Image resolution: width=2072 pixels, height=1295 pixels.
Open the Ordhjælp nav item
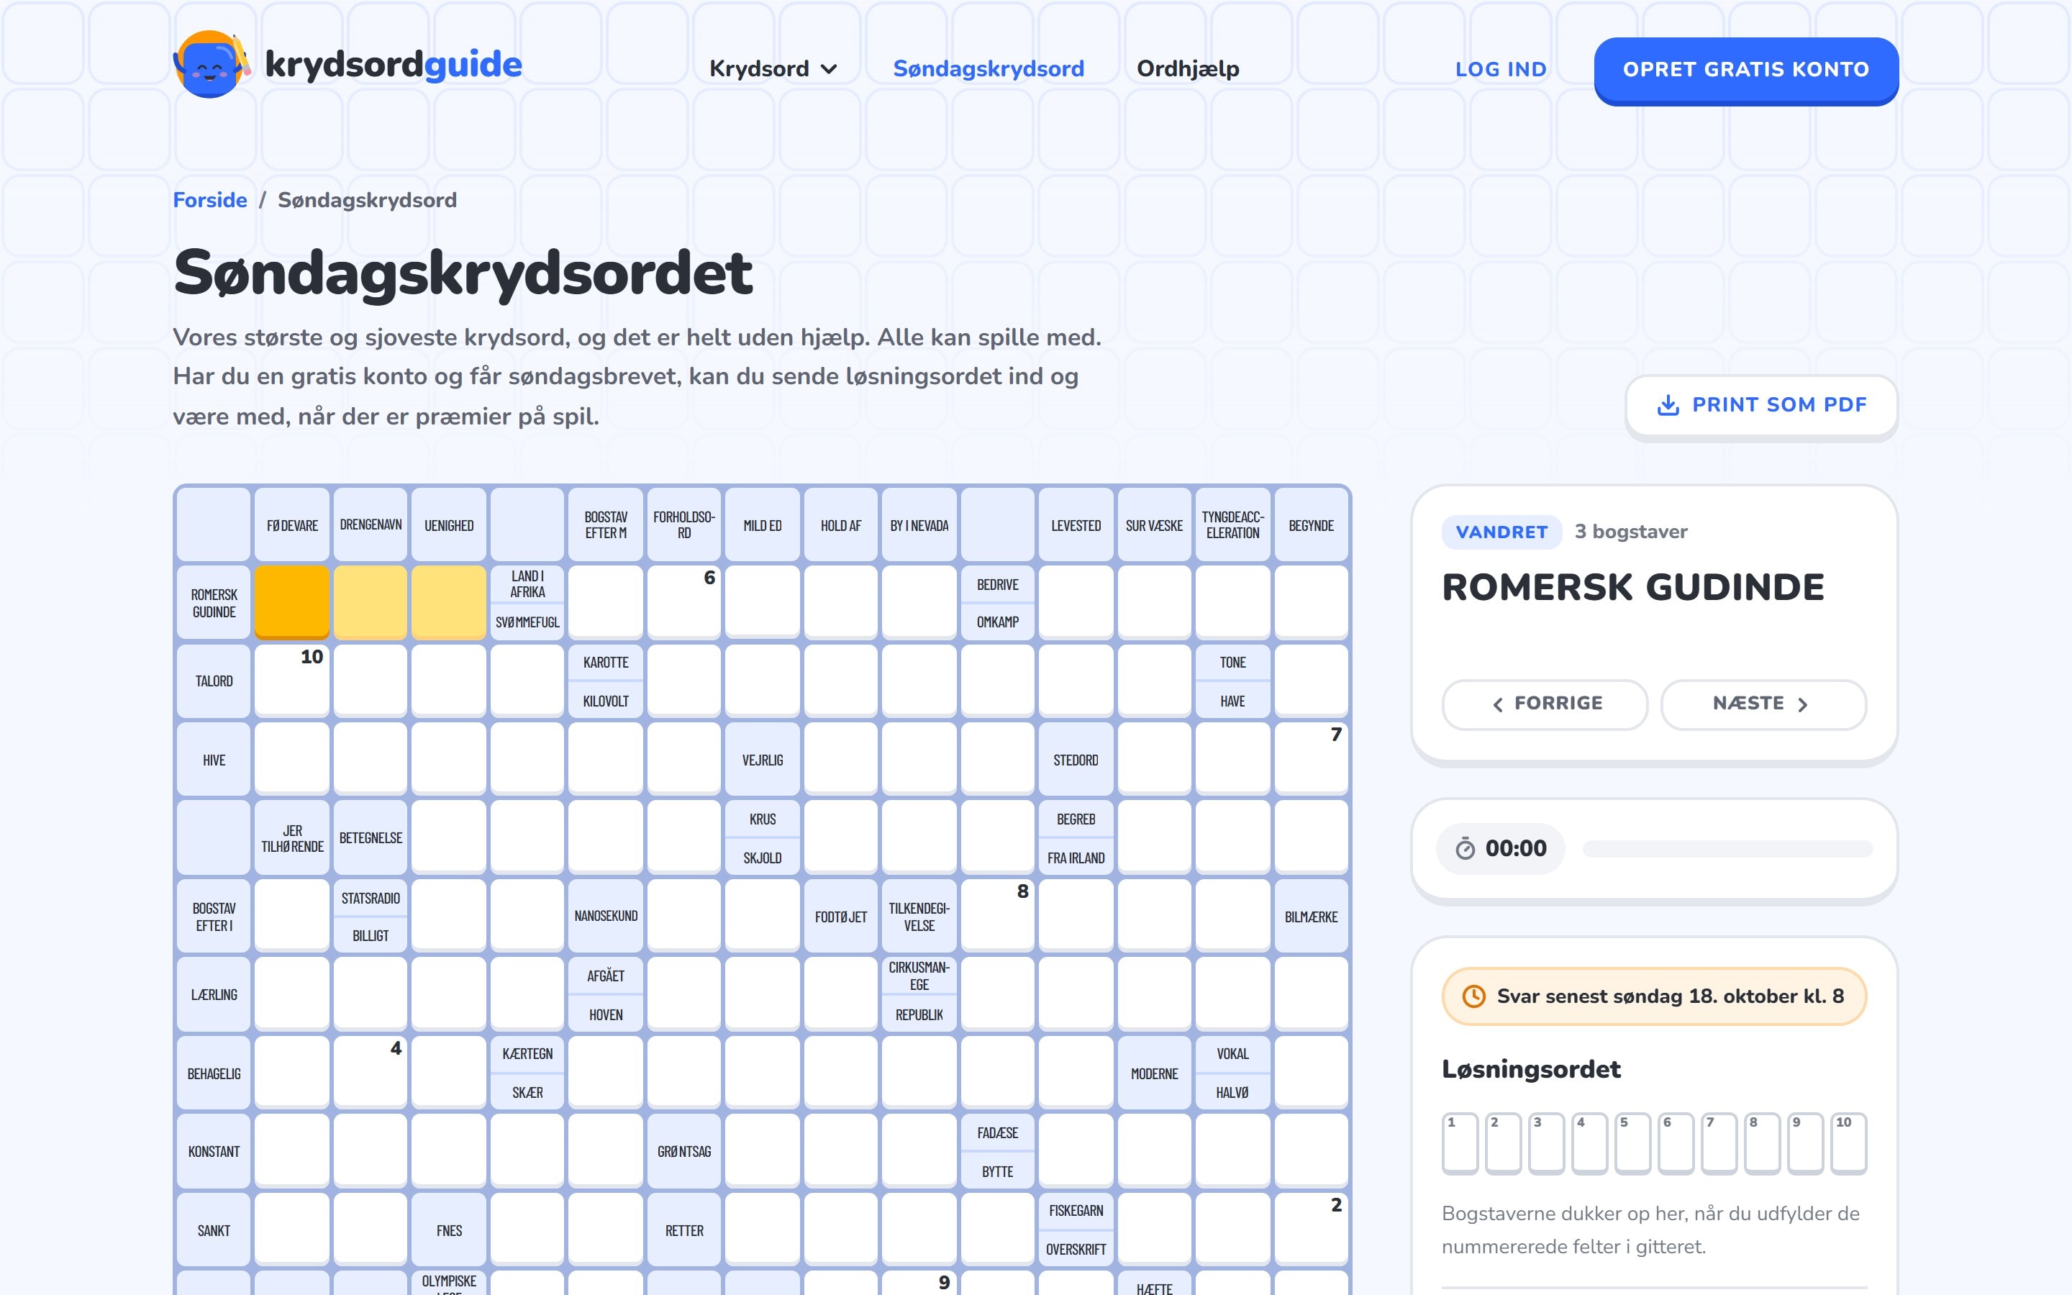[x=1188, y=68]
